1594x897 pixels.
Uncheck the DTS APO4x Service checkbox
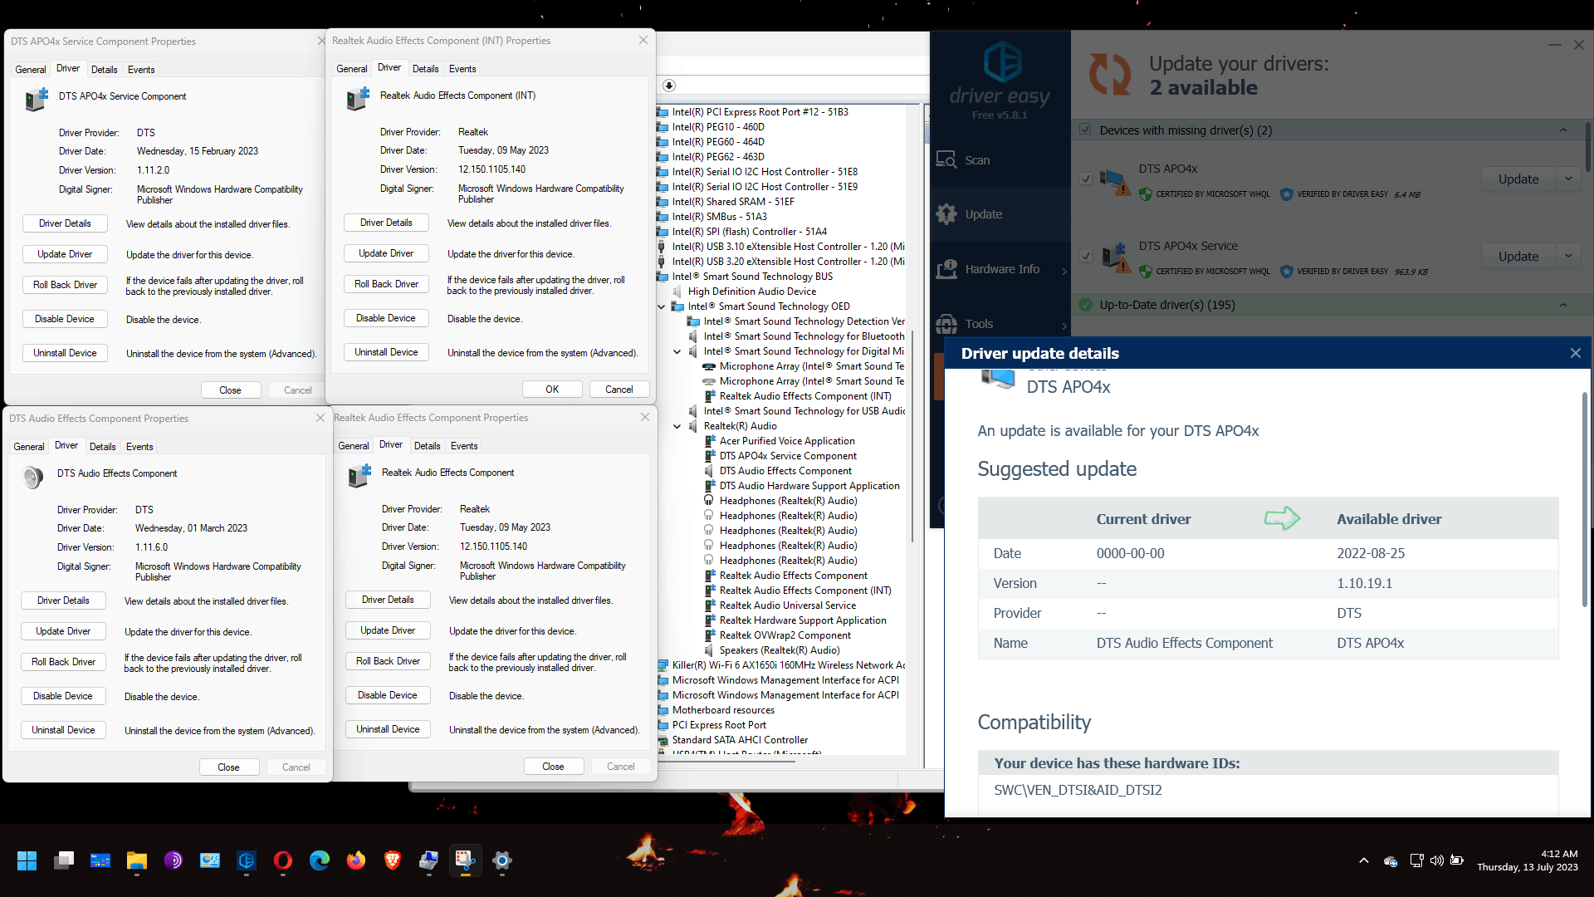point(1086,256)
